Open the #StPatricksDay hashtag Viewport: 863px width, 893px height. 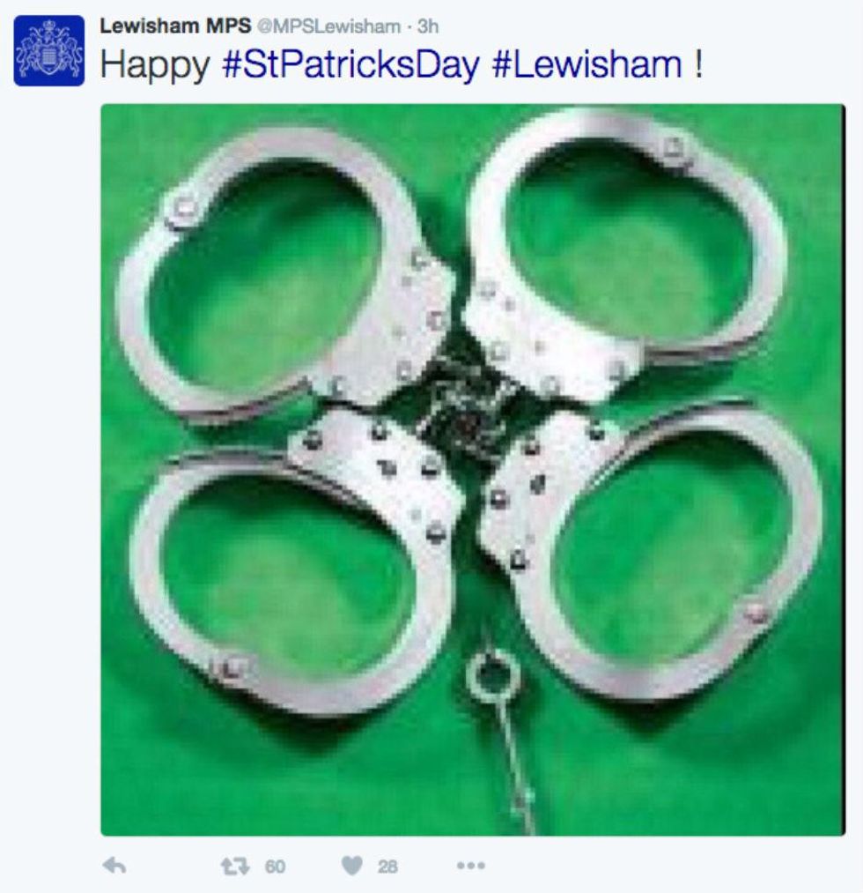pyautogui.click(x=351, y=64)
